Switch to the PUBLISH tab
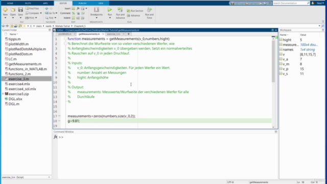Screen dimensions: 327x184 (x=82, y=3)
